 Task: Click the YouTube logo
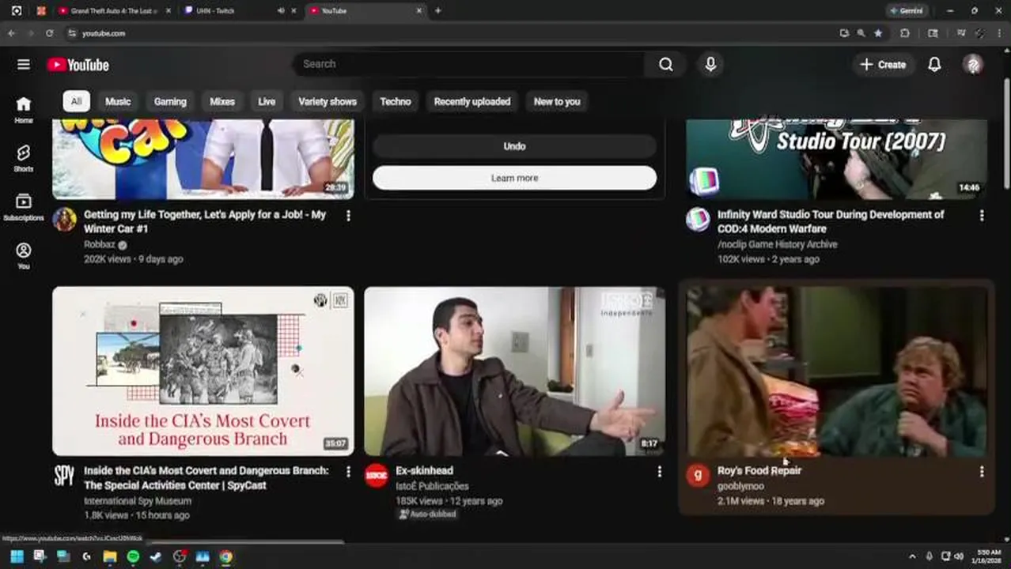coord(78,65)
